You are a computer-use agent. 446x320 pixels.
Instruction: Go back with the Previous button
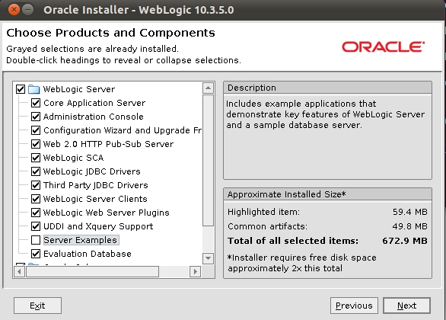[354, 306]
